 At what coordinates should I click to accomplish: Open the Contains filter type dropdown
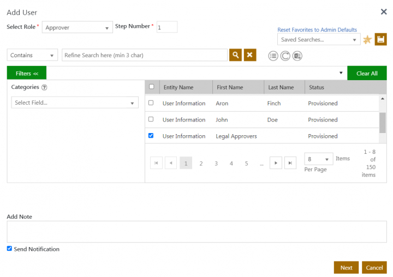pyautogui.click(x=32, y=55)
